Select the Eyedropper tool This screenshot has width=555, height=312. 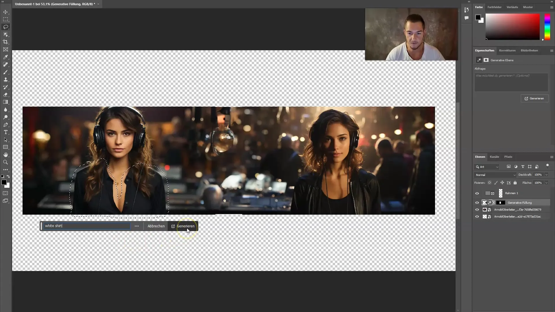point(5,57)
